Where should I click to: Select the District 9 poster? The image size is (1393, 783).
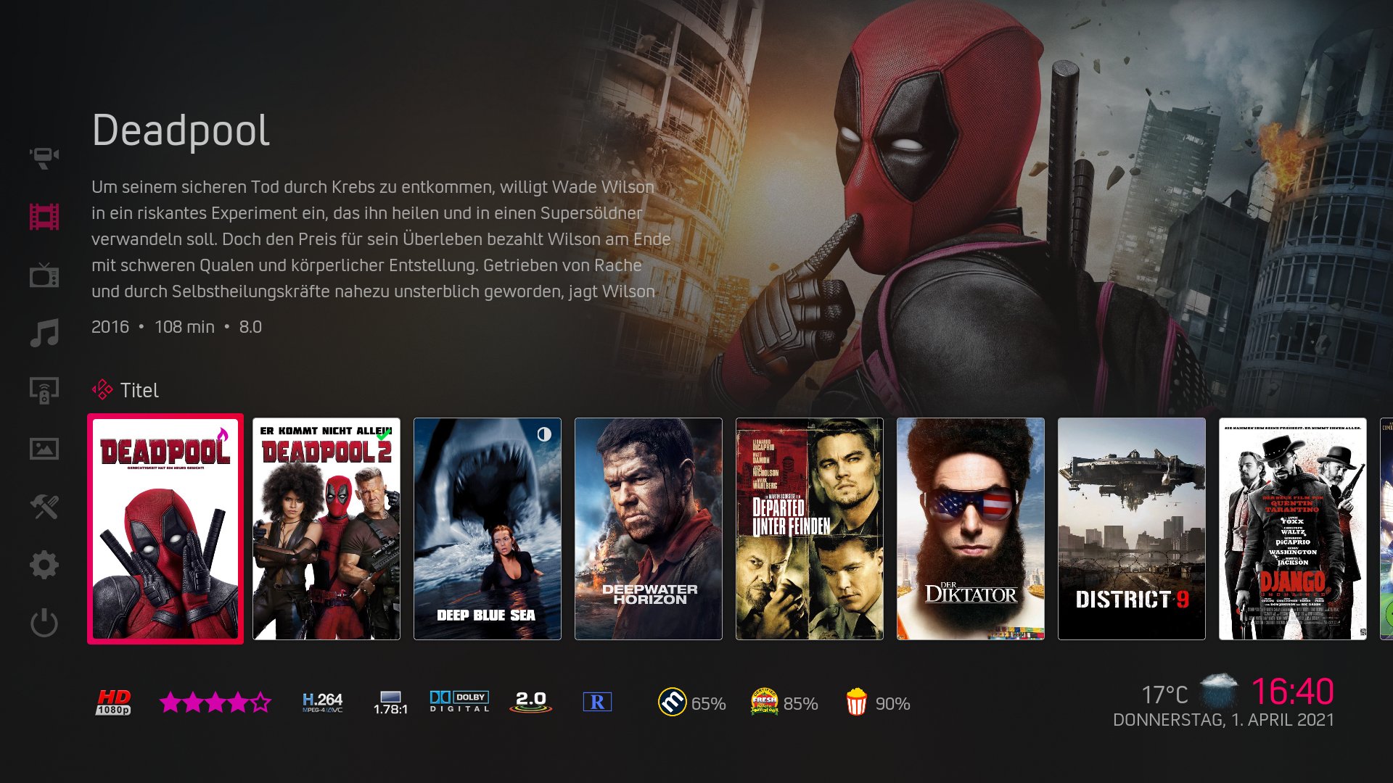tap(1132, 529)
